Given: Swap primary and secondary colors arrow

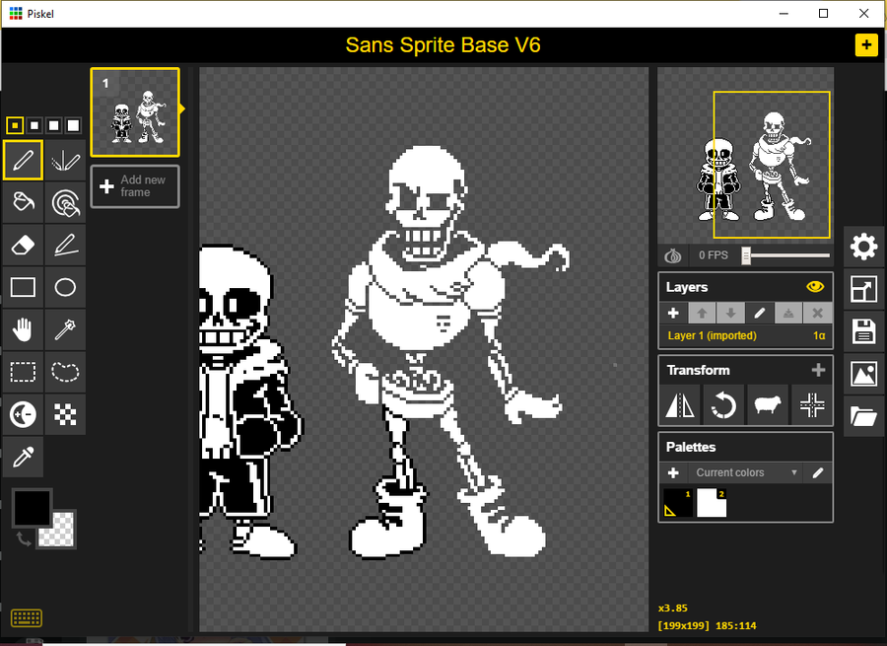Looking at the screenshot, I should click(x=24, y=538).
